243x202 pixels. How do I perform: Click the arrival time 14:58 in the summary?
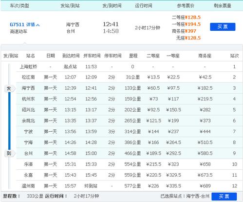[x=111, y=31]
